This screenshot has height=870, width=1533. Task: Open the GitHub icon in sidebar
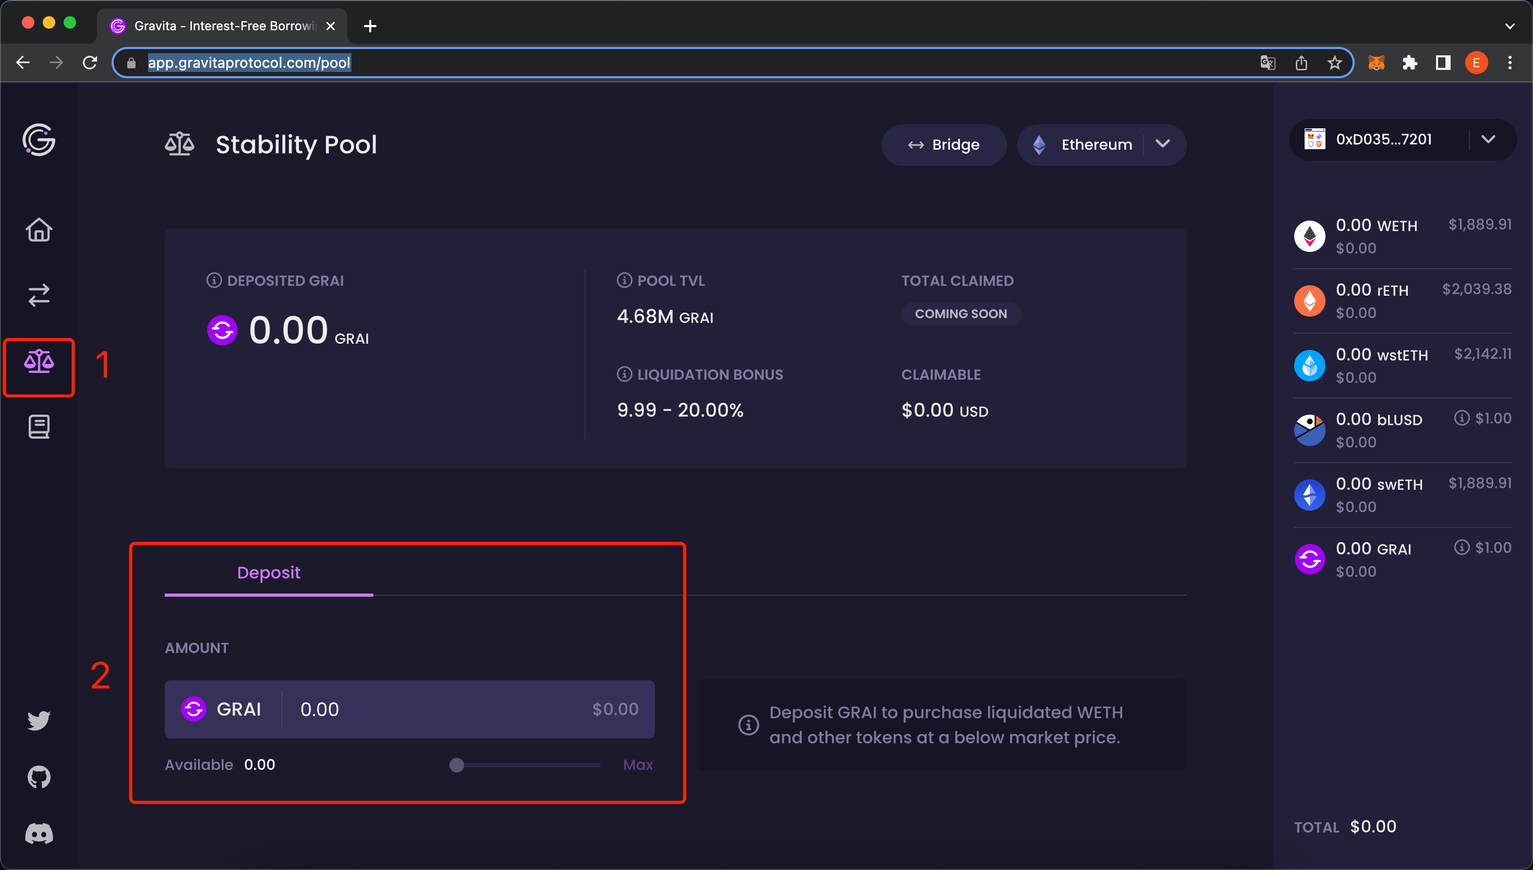tap(39, 777)
